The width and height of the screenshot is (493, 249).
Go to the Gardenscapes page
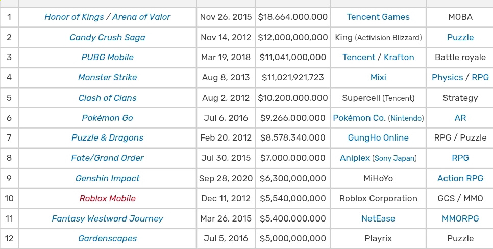107,238
